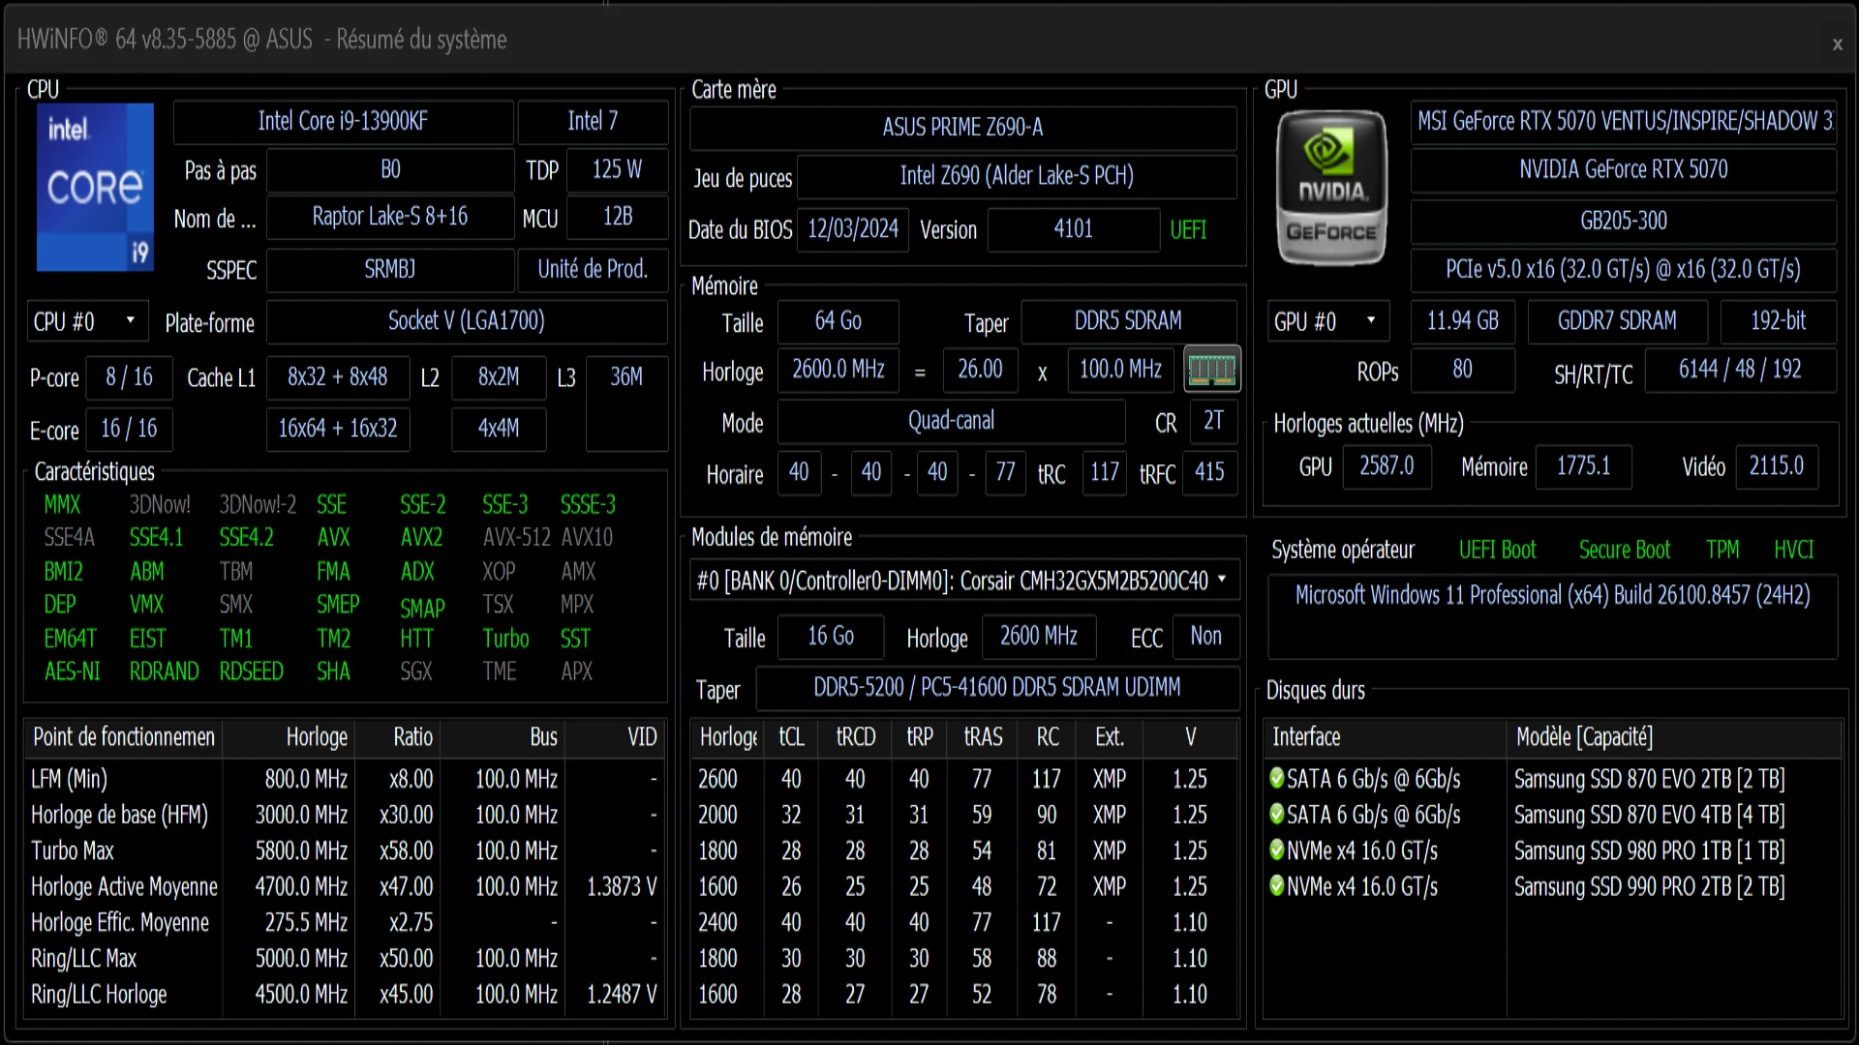The height and width of the screenshot is (1045, 1859).
Task: Click the Intel Core i9-13900KF name field
Action: click(343, 121)
